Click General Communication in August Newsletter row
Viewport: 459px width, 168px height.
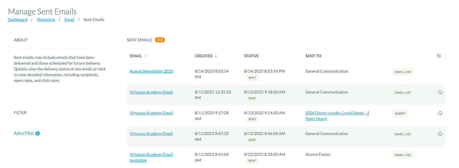point(327,71)
